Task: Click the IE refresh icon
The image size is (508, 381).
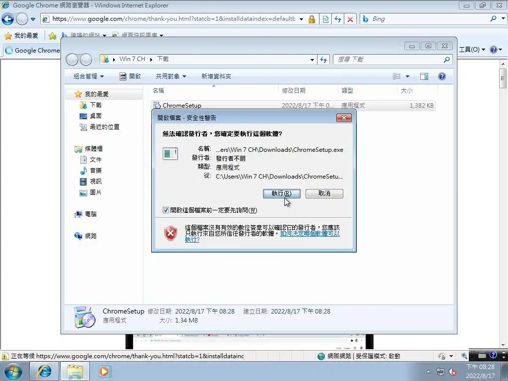Action: [x=338, y=19]
